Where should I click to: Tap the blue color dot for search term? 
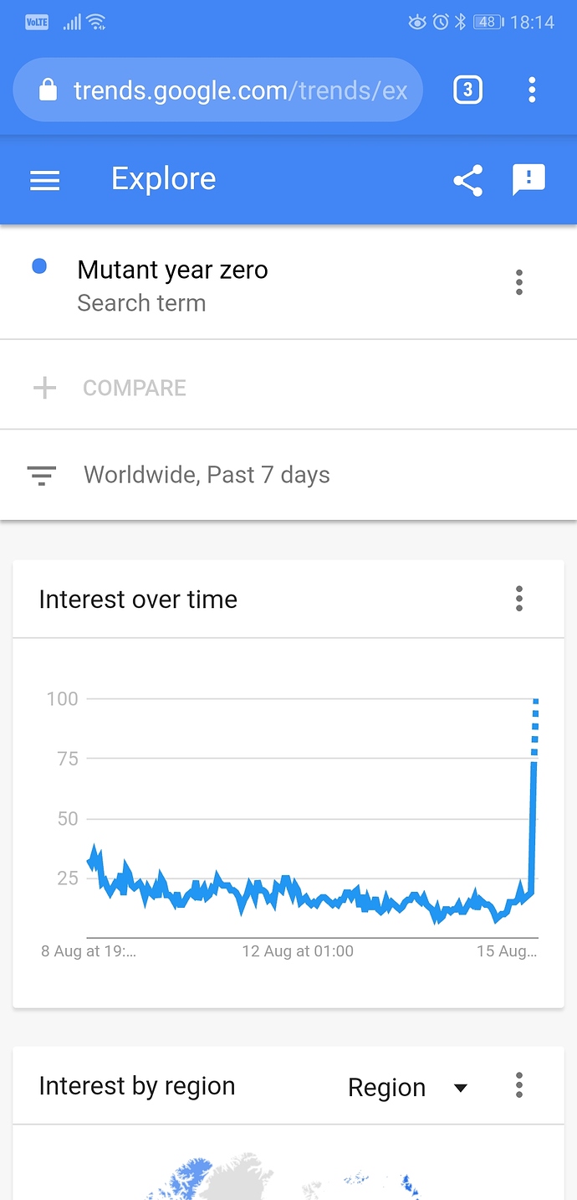point(39,267)
